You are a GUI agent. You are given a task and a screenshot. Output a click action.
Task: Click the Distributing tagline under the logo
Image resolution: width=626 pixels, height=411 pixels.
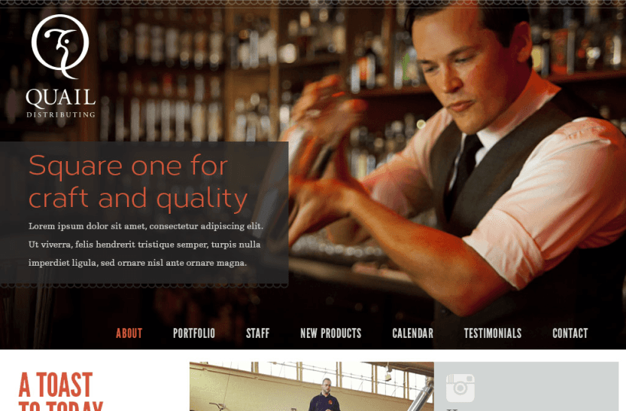click(61, 114)
